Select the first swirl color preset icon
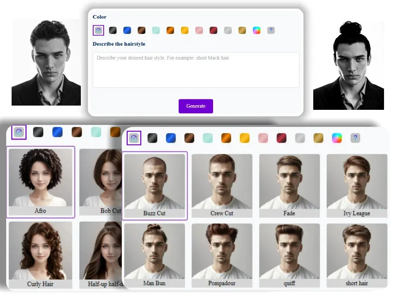The height and width of the screenshot is (297, 396). coord(98,30)
